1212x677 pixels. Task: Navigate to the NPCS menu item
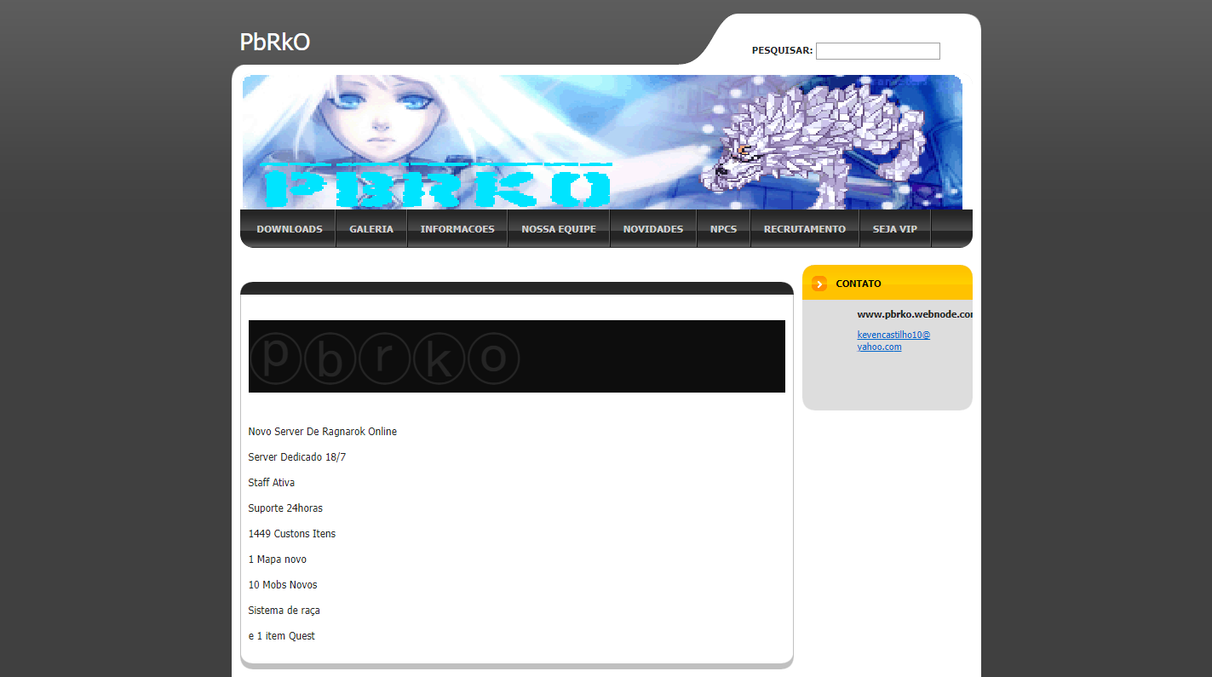tap(723, 229)
